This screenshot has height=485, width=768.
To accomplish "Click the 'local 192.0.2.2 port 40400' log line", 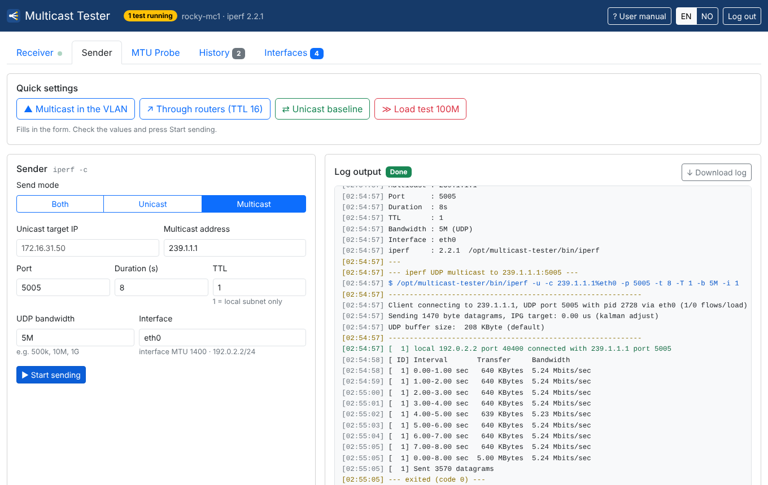I will tap(507, 349).
